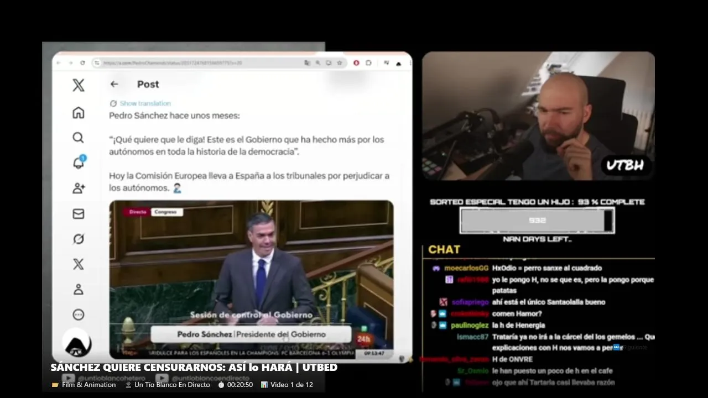
Task: Click chat username paulinoglez
Action: [470, 326]
